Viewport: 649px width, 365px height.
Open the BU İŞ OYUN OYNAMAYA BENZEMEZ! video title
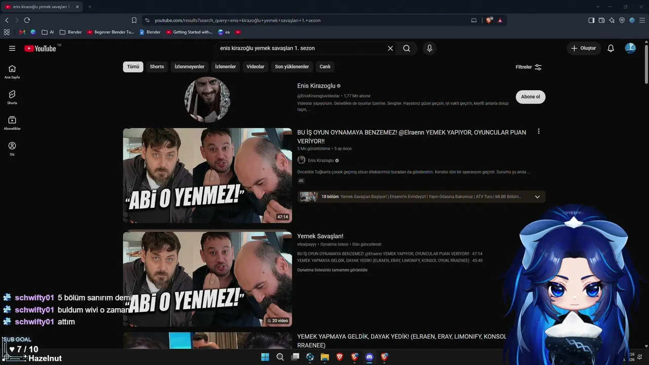tap(412, 136)
